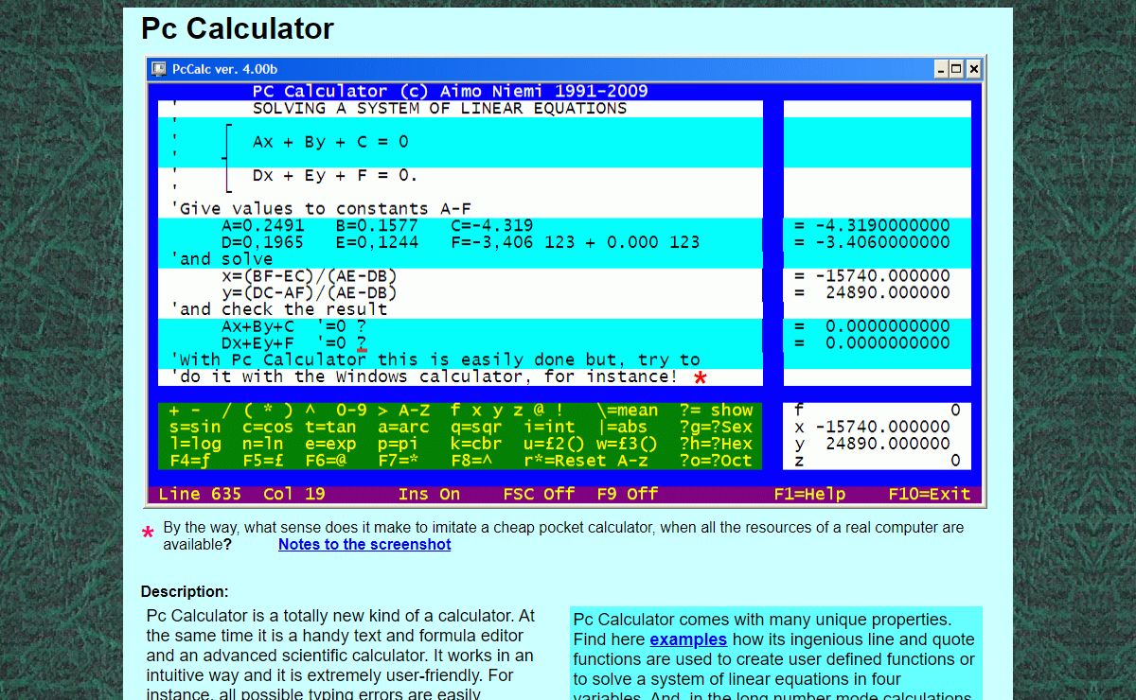Click the value "C=-4.319"
This screenshot has height=700, width=1136.
[491, 226]
